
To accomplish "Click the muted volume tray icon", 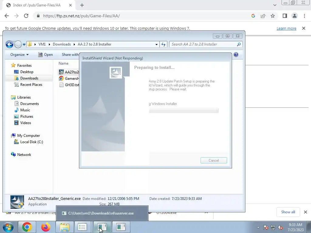I will tap(280, 227).
